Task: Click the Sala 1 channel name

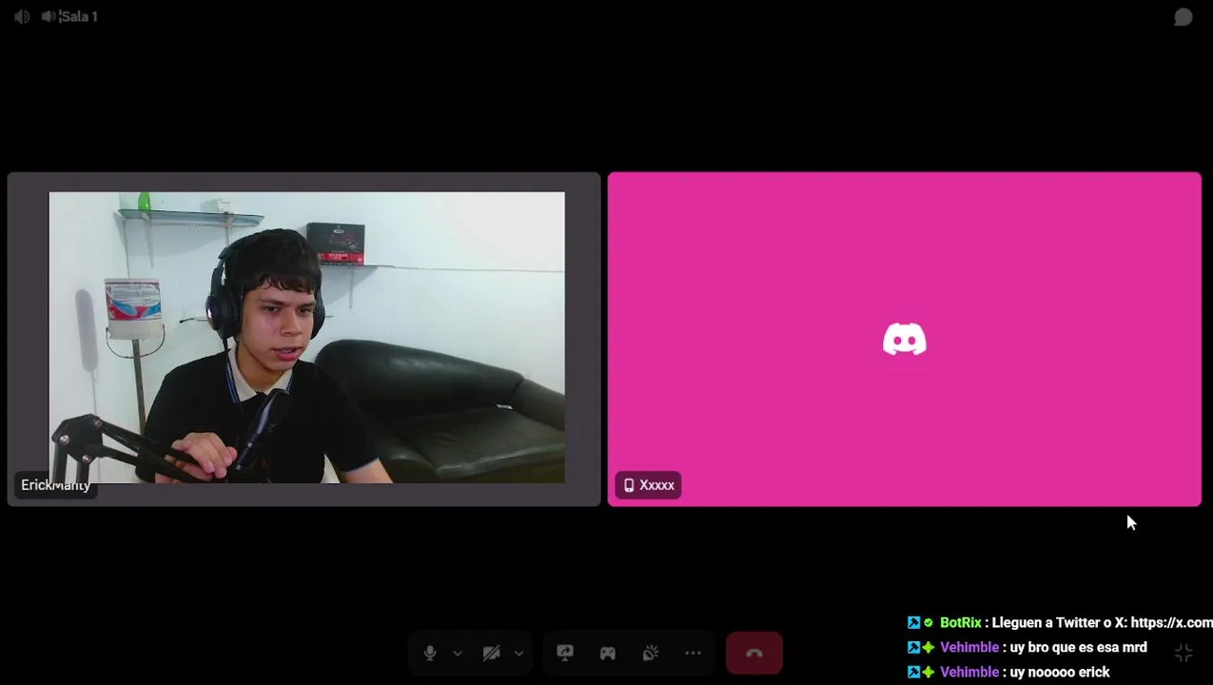Action: pyautogui.click(x=79, y=16)
